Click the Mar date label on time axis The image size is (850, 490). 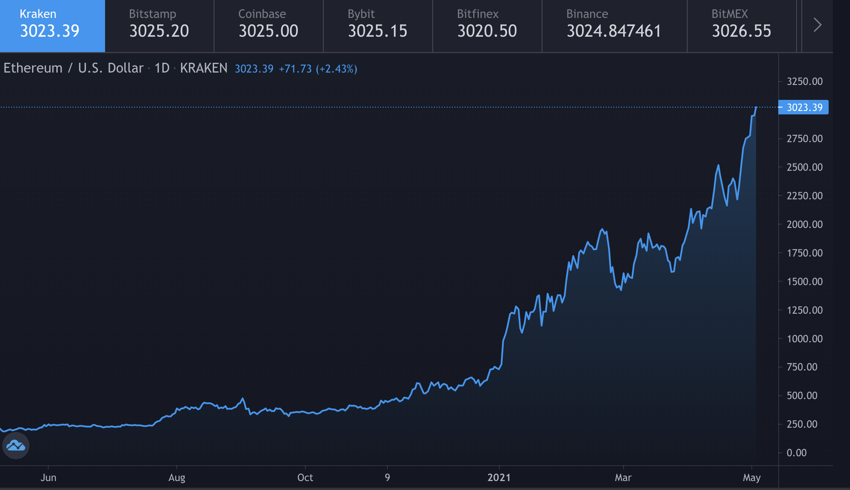pyautogui.click(x=623, y=477)
